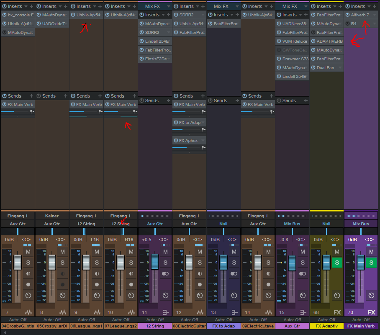This screenshot has height=335, width=380.
Task: Open the Drawmer S73 insert
Action: coord(295,59)
